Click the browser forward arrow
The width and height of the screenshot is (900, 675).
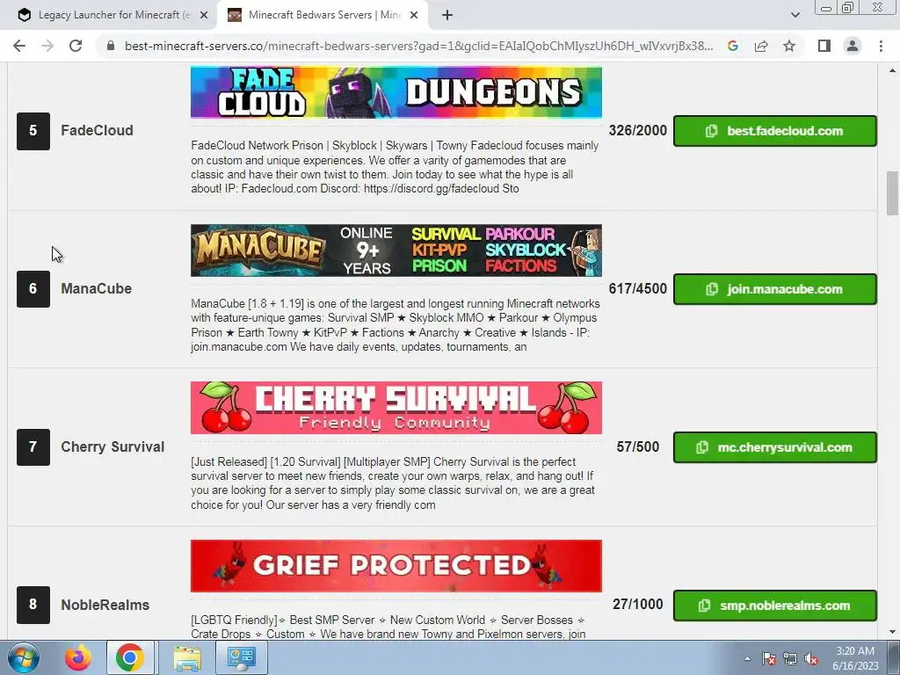tap(47, 46)
